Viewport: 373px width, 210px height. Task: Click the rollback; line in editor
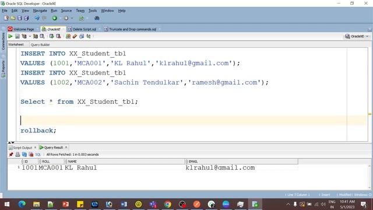pos(38,131)
